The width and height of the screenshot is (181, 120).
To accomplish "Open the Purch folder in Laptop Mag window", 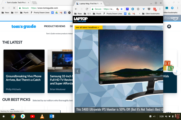I will click(97, 14).
